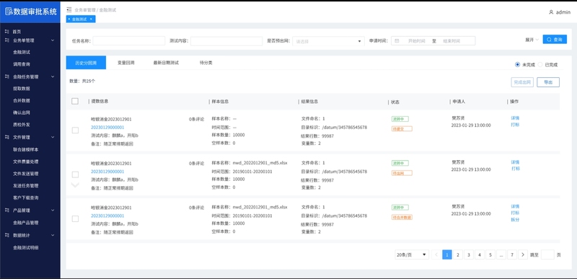Open 联合建模样本 in the sidebar
The height and width of the screenshot is (279, 577).
[25, 150]
